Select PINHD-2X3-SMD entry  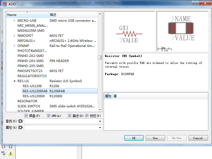pyautogui.click(x=30, y=61)
